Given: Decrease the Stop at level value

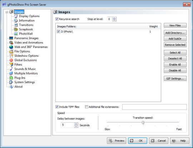Looking at the screenshot, I should 114,20.
